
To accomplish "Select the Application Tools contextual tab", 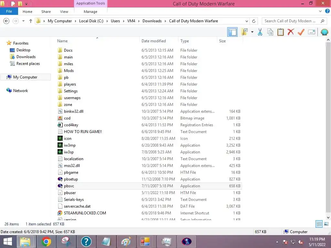I will (x=91, y=3).
